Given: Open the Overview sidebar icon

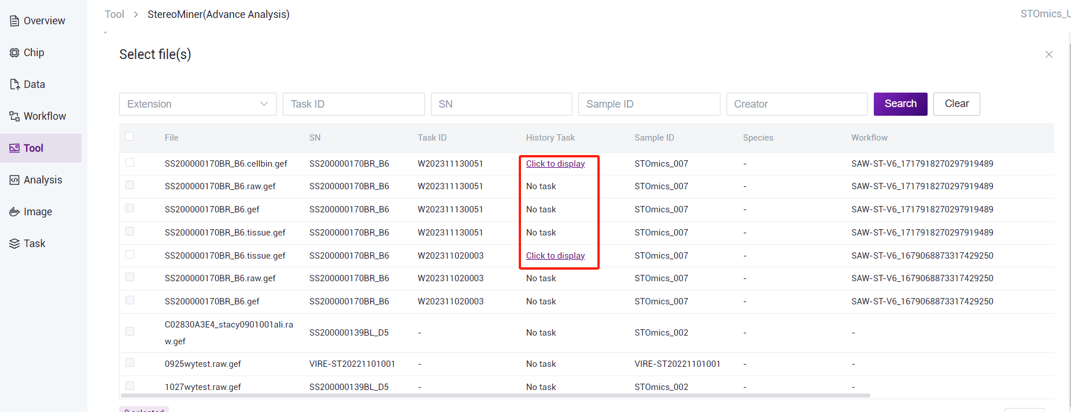Looking at the screenshot, I should coord(14,21).
